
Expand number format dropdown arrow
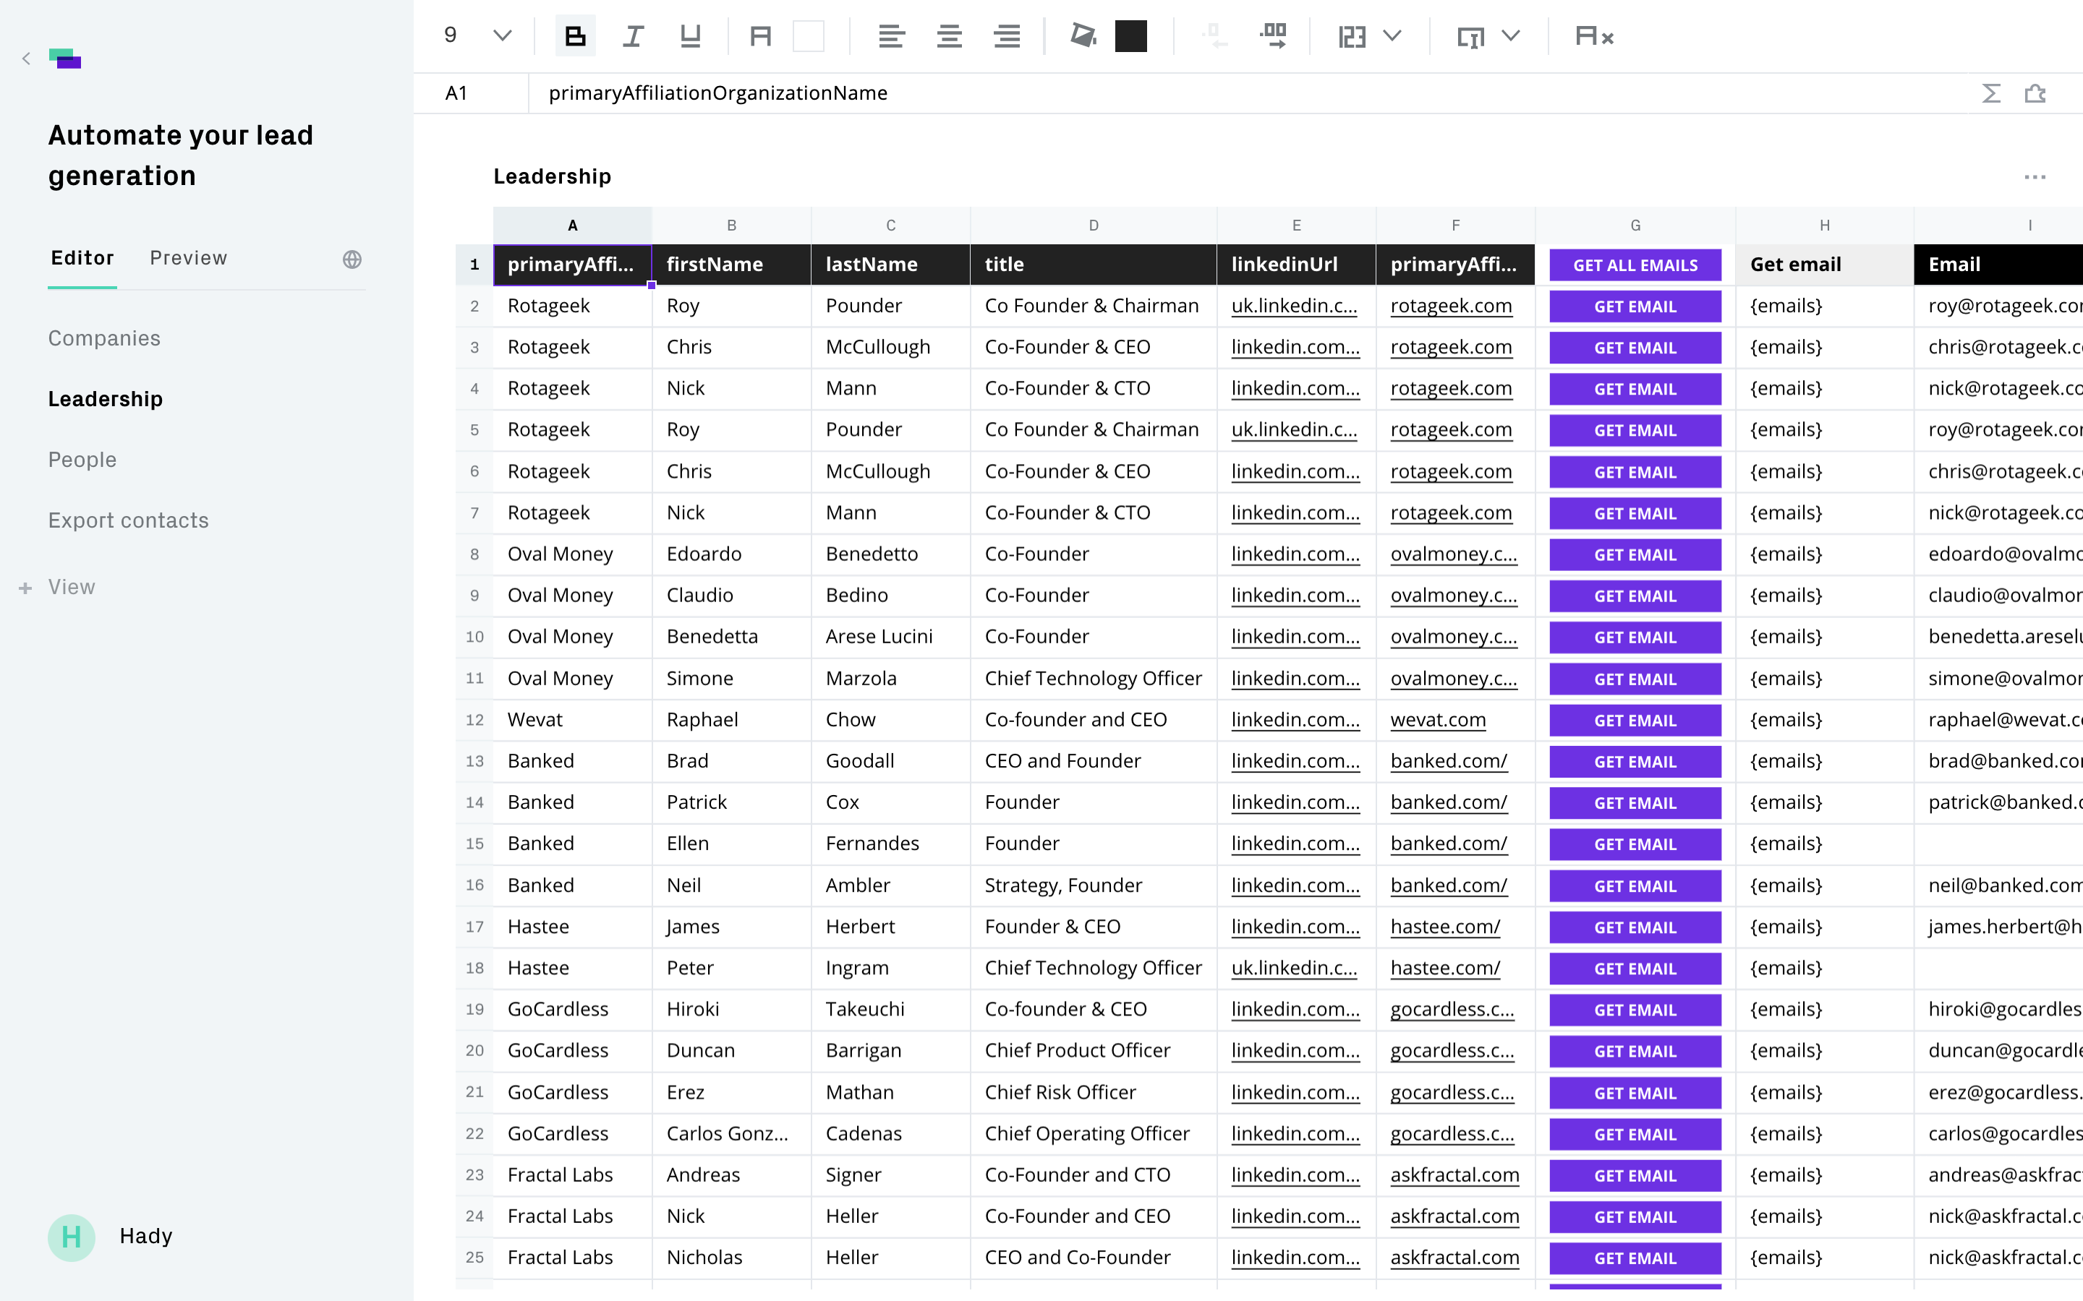1393,36
